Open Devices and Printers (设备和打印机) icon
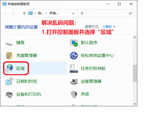 pos(9,94)
